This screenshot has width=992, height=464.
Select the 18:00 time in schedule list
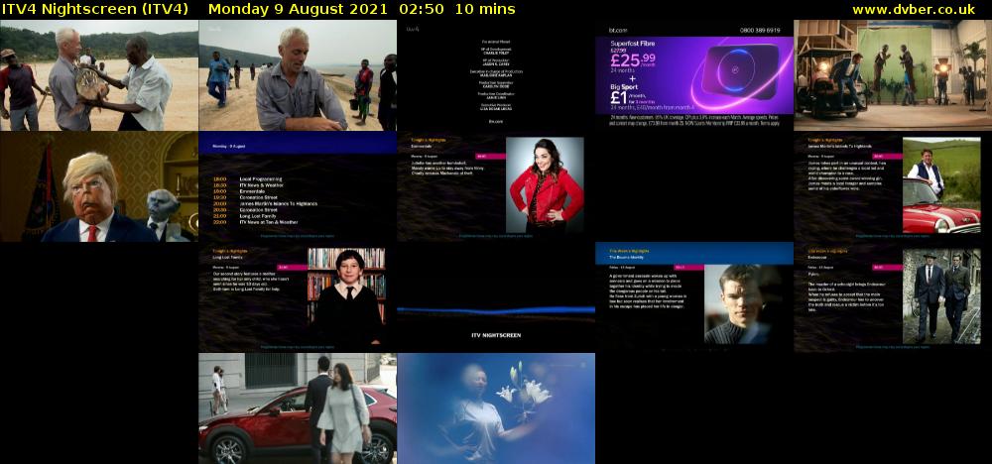219,178
